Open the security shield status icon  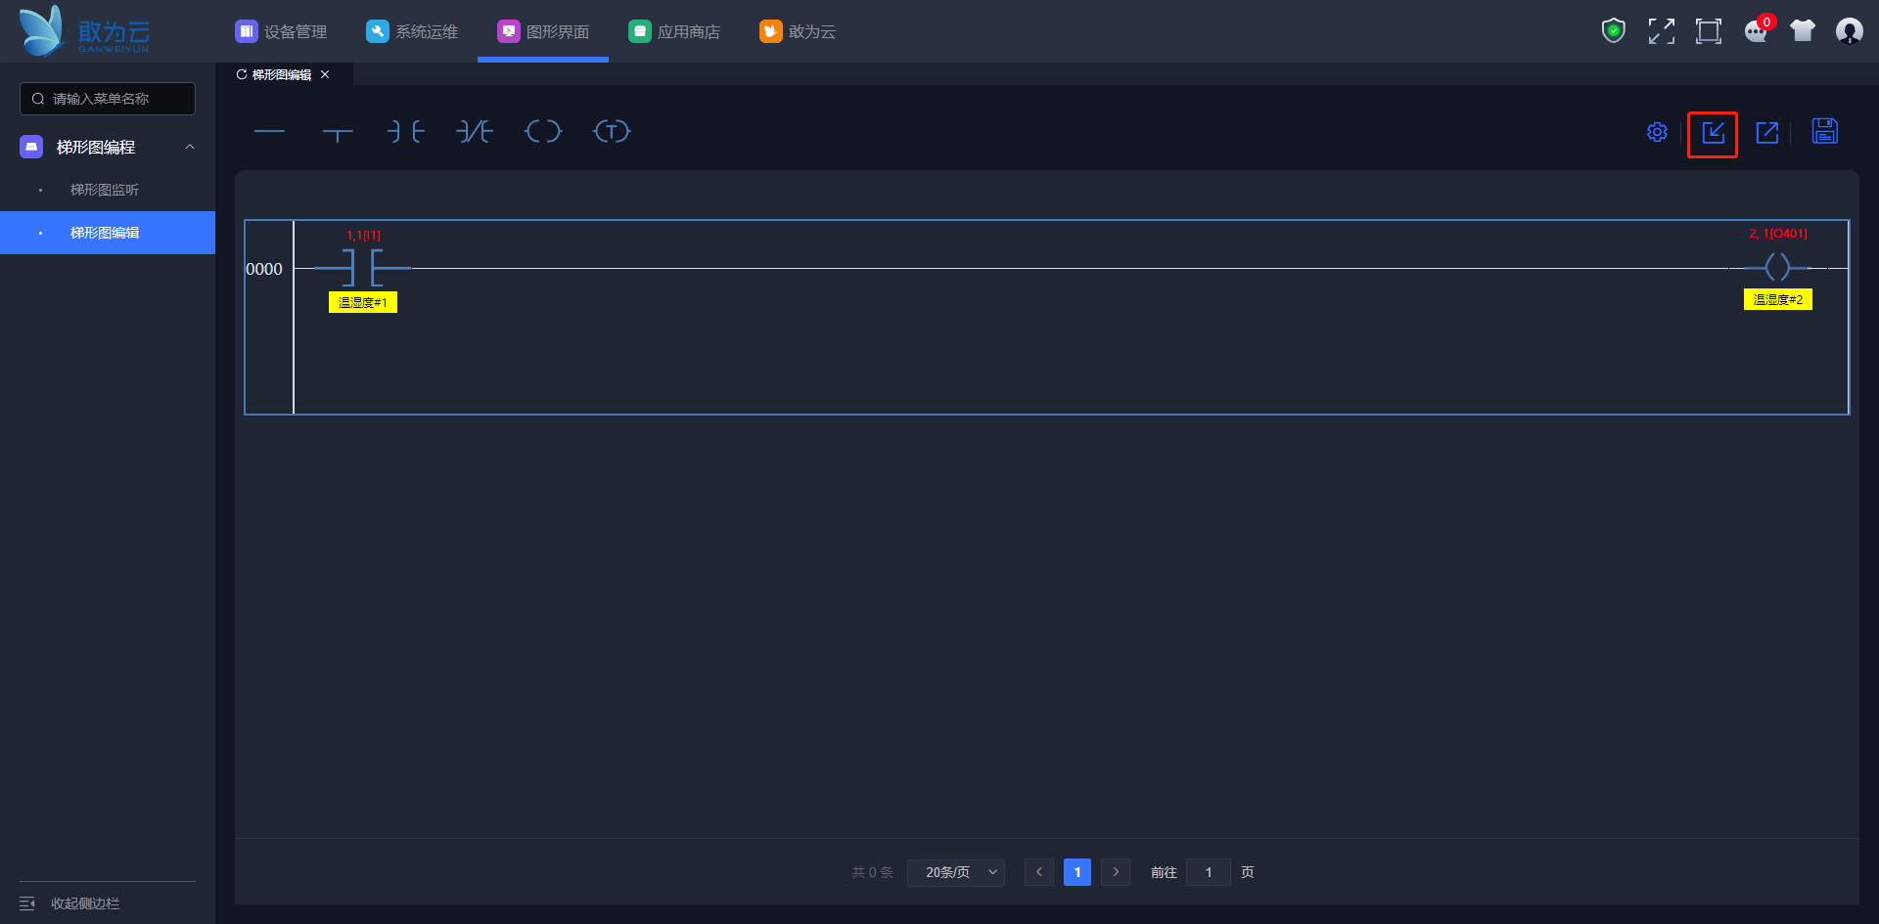(x=1614, y=31)
